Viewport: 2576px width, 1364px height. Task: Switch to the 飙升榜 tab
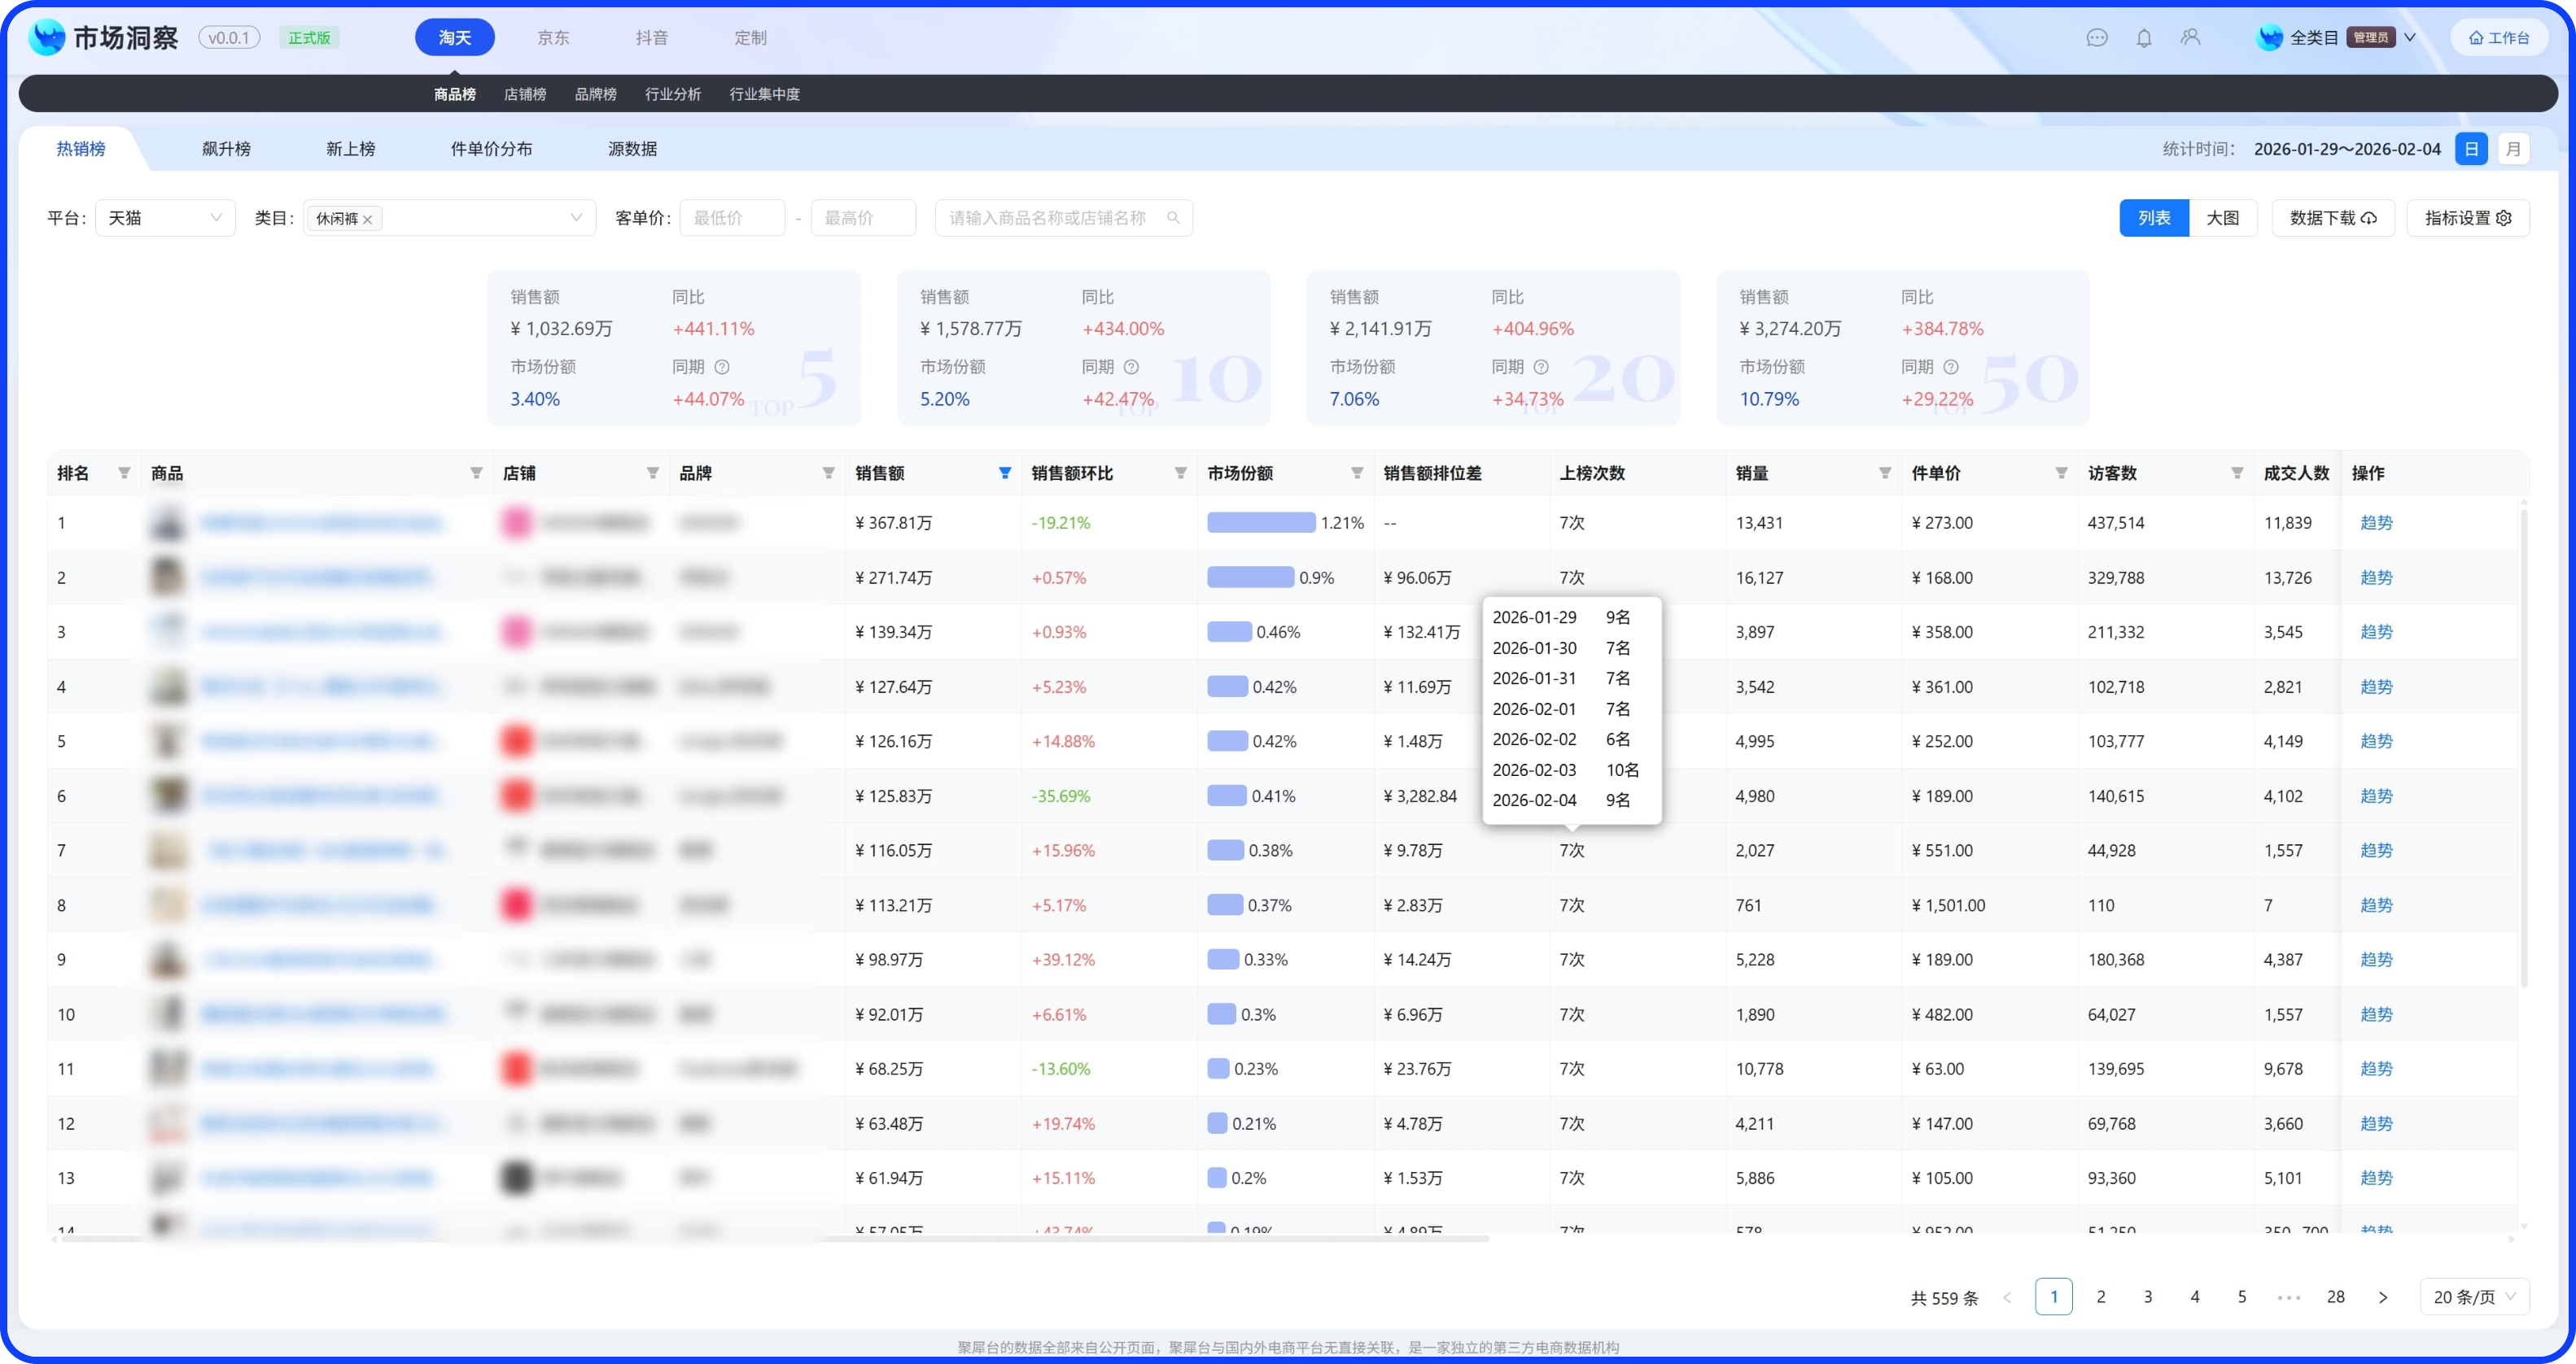click(226, 149)
